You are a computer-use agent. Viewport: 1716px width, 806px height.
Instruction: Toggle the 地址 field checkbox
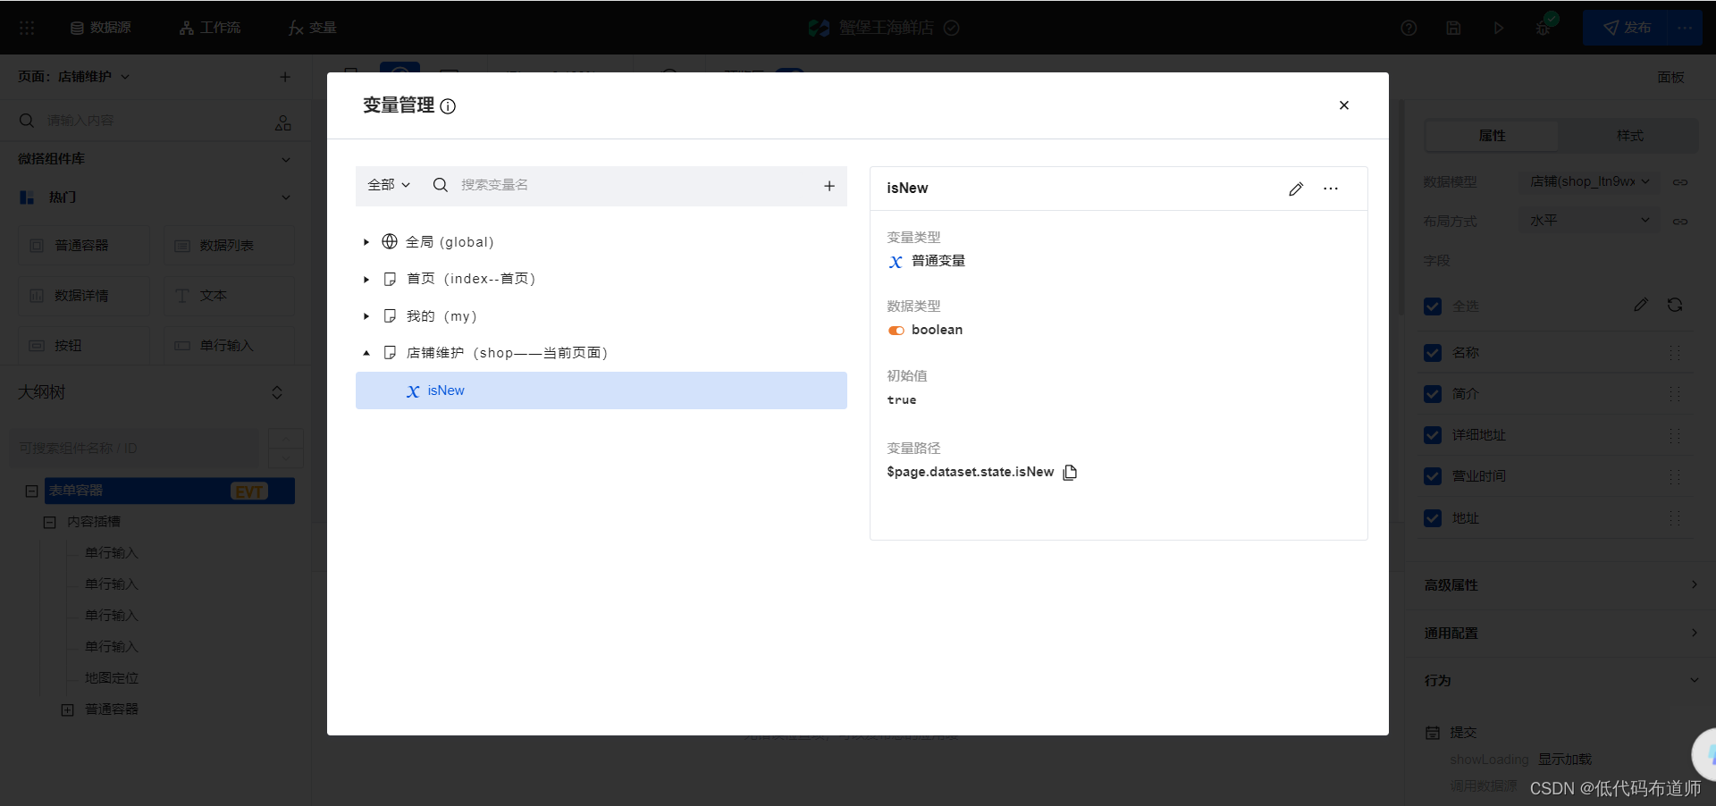tap(1433, 518)
